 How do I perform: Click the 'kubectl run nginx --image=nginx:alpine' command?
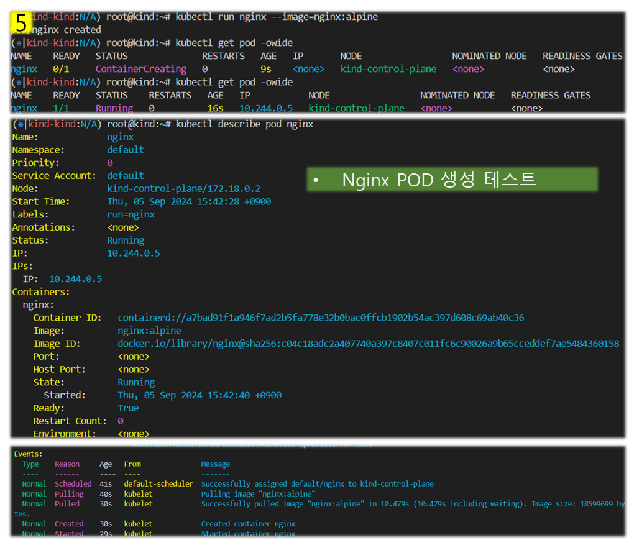click(x=277, y=17)
